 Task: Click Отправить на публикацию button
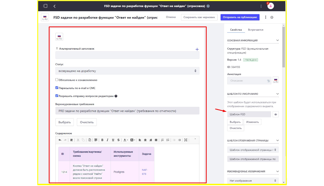click(240, 17)
